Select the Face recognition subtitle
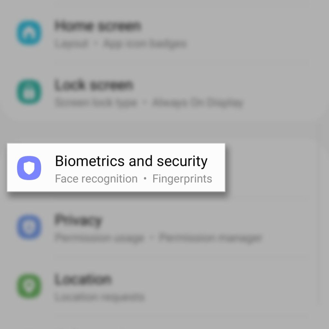 point(96,179)
